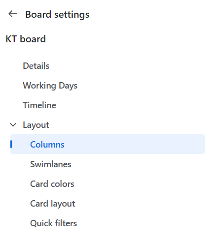The width and height of the screenshot is (209, 242).
Task: Go to Card layout settings
Action: pyautogui.click(x=53, y=204)
